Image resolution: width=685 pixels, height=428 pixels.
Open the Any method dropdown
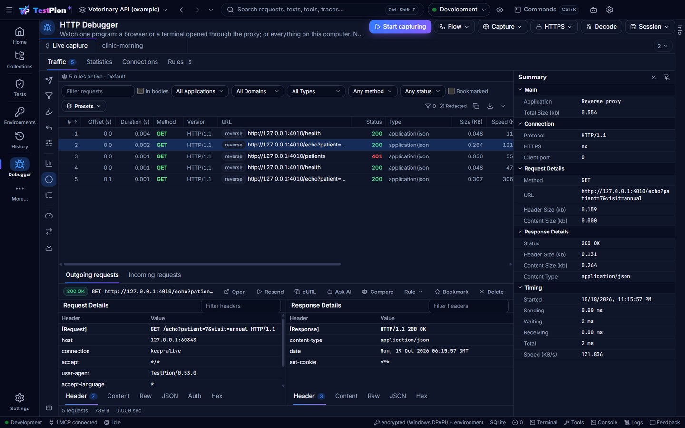tap(372, 91)
